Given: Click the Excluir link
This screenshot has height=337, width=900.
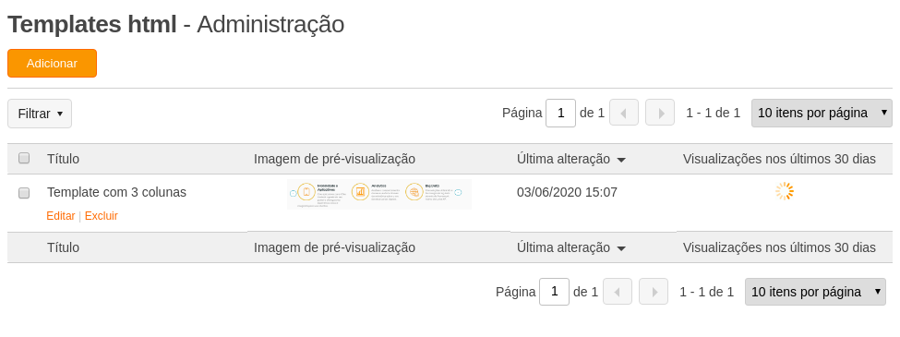Looking at the screenshot, I should click(101, 216).
